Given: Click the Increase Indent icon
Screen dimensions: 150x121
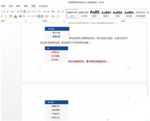Looking at the screenshot, I should pyautogui.click(x=48, y=11).
